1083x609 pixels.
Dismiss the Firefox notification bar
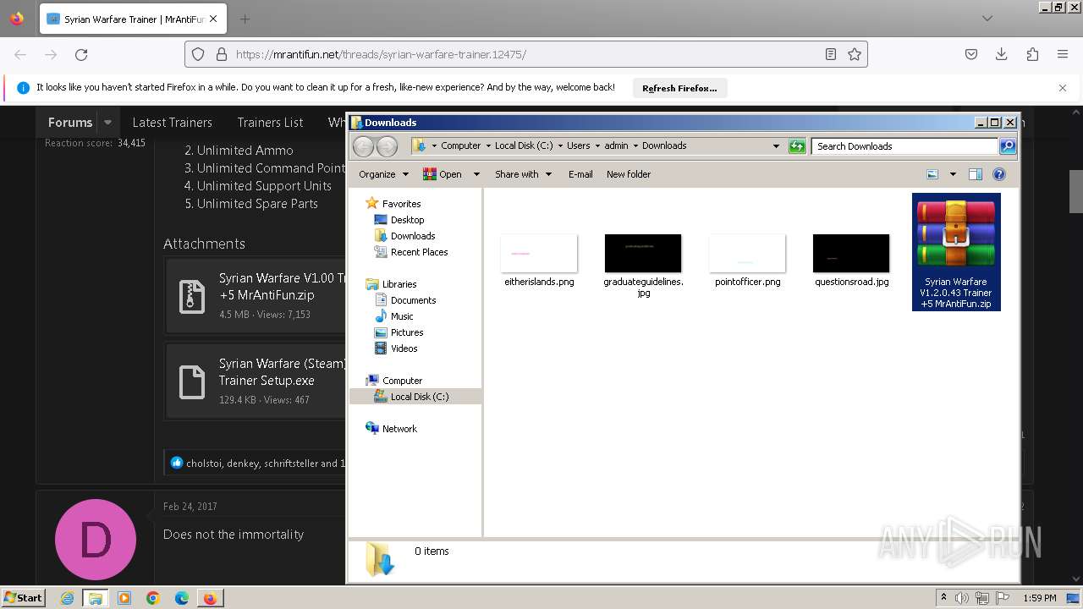(x=1063, y=87)
